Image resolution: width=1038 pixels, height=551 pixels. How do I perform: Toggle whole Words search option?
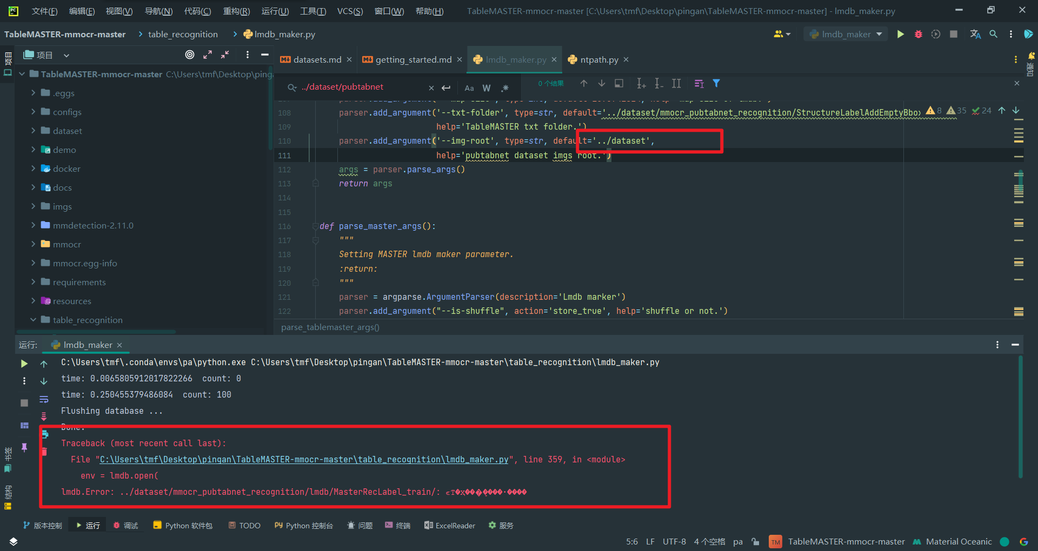click(x=487, y=88)
